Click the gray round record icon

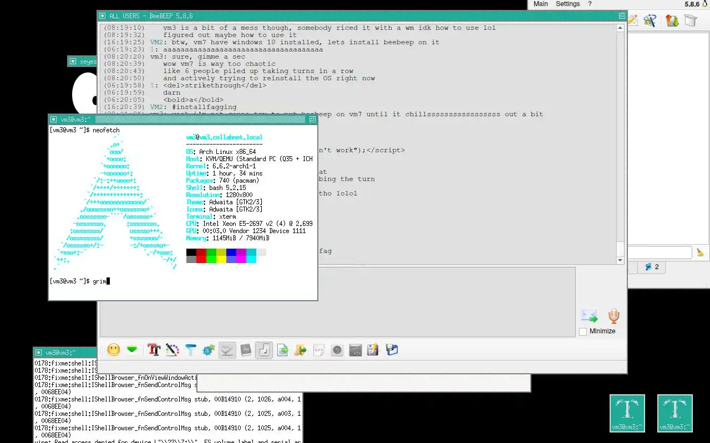pyautogui.click(x=337, y=350)
